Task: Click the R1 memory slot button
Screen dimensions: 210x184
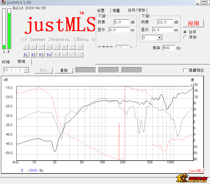Action: click(x=26, y=55)
